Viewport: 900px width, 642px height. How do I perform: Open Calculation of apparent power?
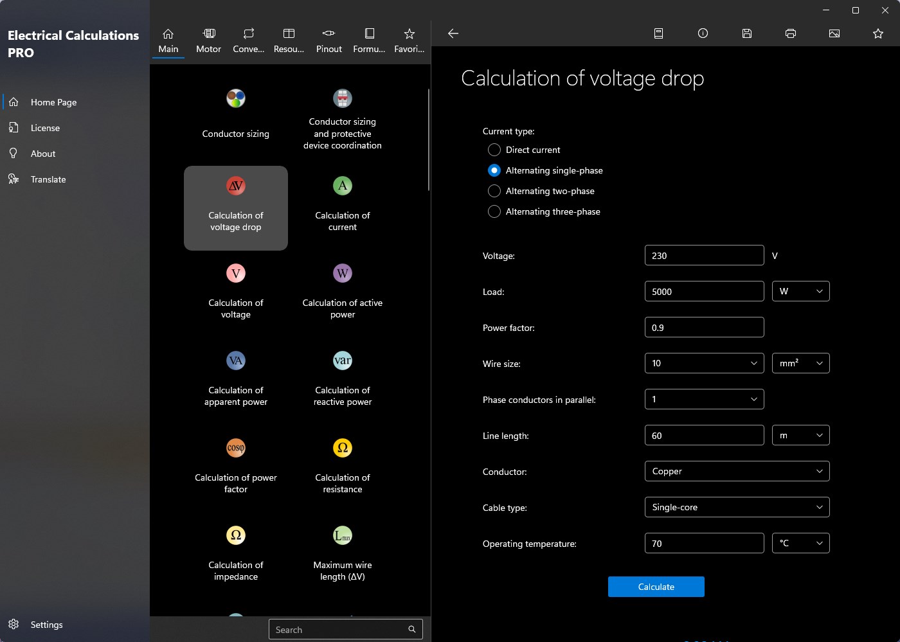pos(236,382)
